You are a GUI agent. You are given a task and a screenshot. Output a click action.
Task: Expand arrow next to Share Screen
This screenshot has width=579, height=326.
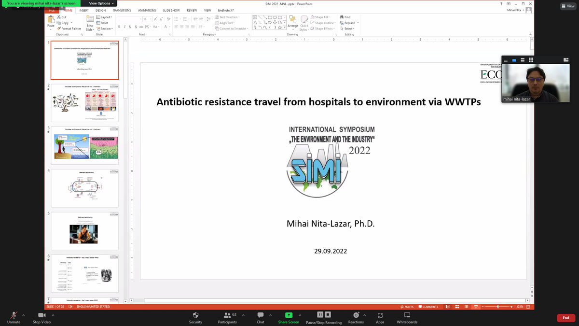coord(300,315)
